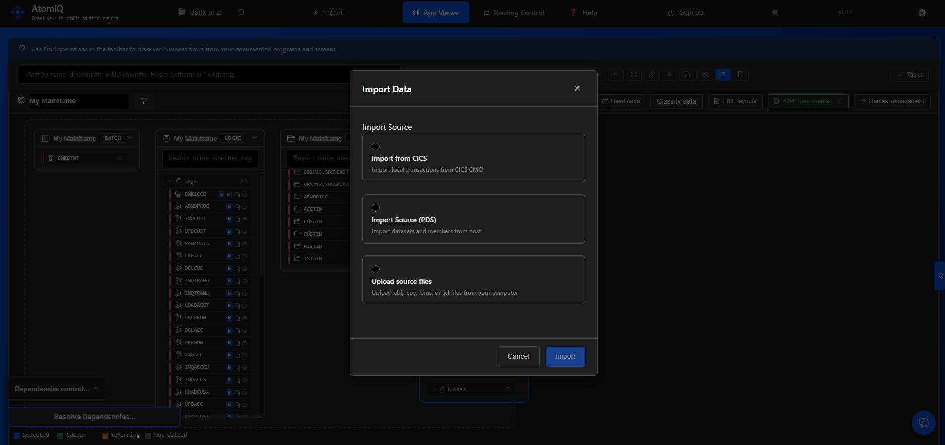
Task: Click the blue Import button
Action: (565, 357)
